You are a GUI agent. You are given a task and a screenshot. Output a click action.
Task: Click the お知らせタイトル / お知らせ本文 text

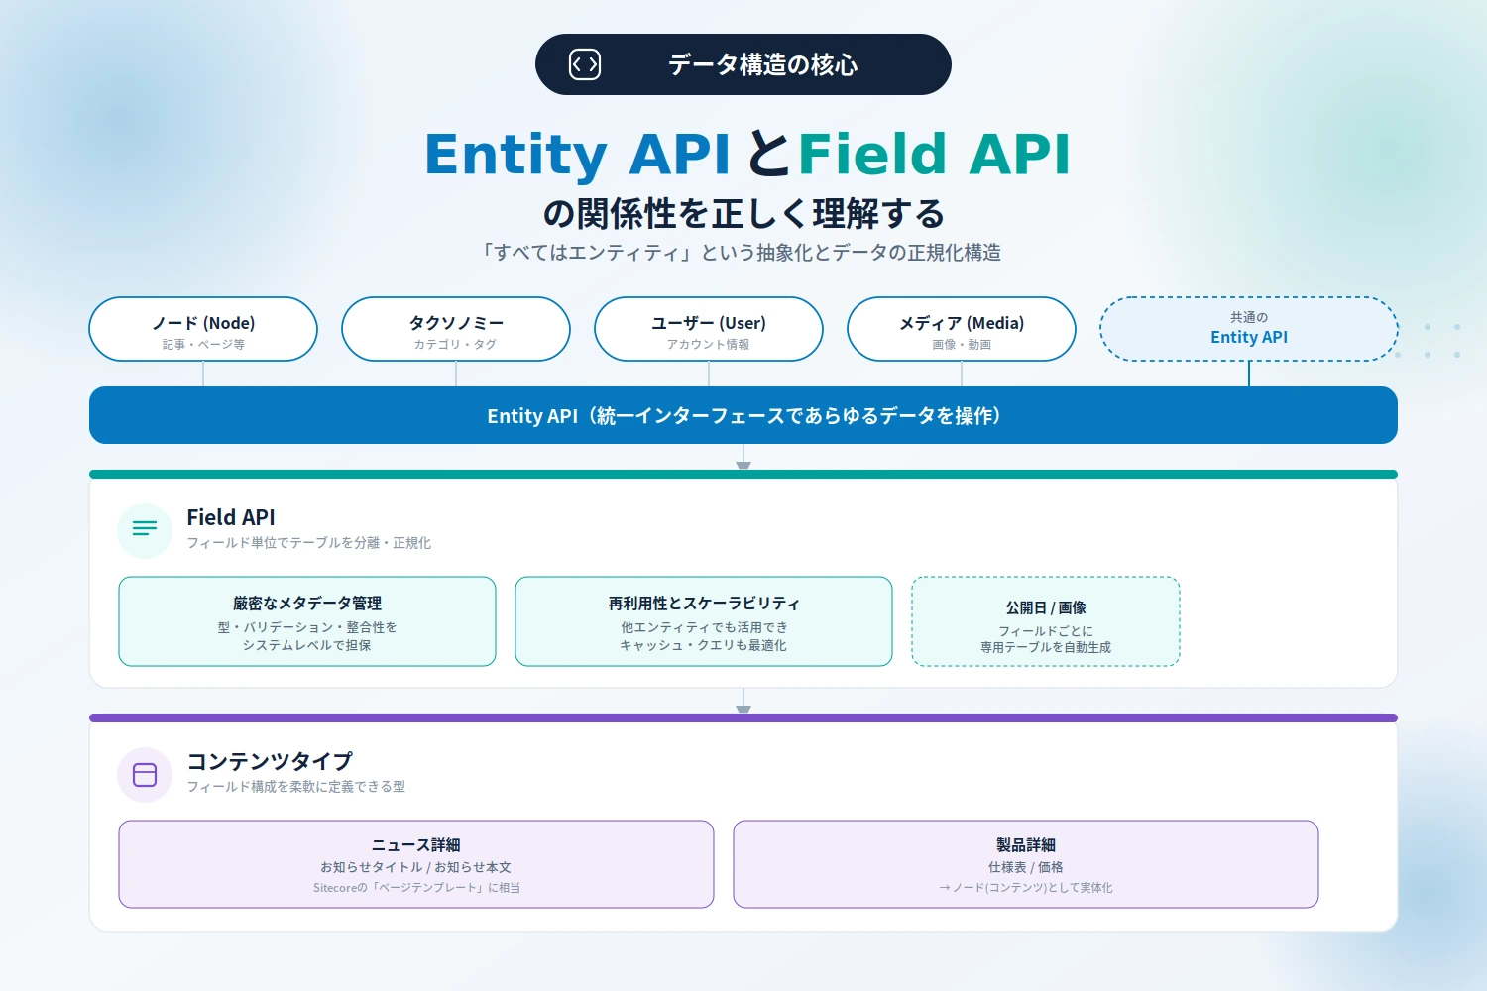coord(416,867)
